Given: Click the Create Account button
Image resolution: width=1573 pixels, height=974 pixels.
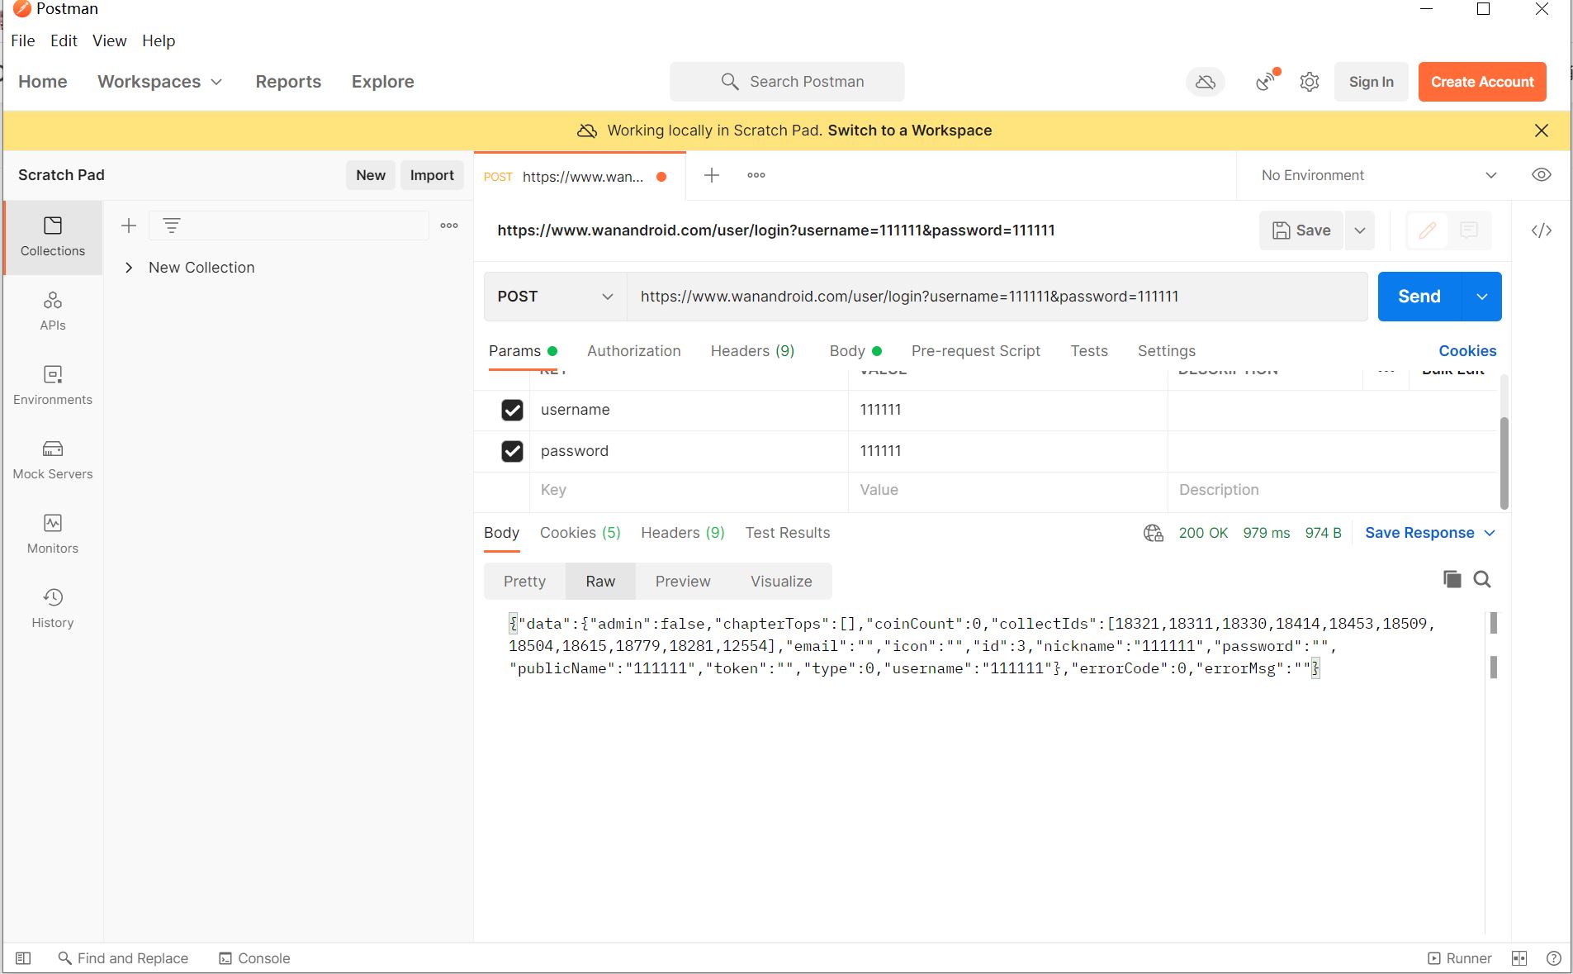Looking at the screenshot, I should click(x=1482, y=82).
